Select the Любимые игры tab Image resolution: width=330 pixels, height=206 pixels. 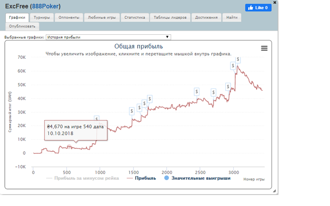point(101,17)
